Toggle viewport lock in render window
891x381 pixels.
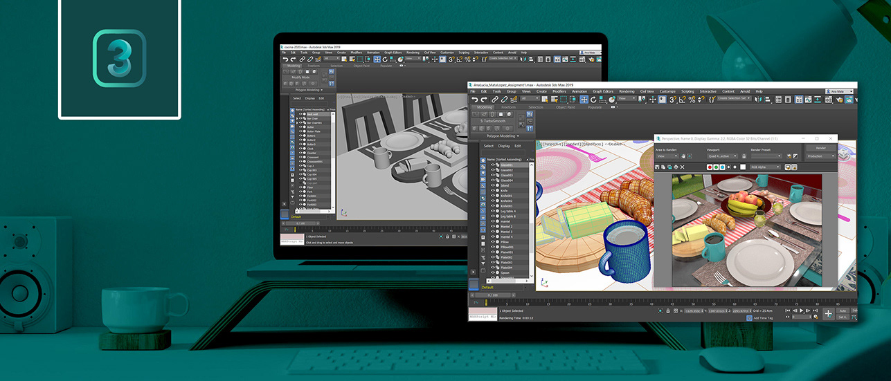[x=744, y=156]
